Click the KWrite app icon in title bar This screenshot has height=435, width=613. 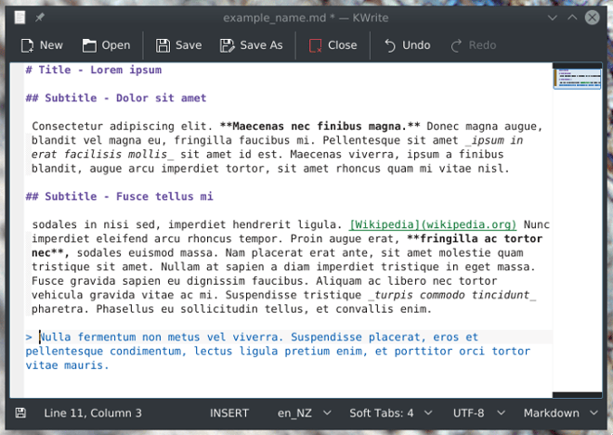[20, 19]
